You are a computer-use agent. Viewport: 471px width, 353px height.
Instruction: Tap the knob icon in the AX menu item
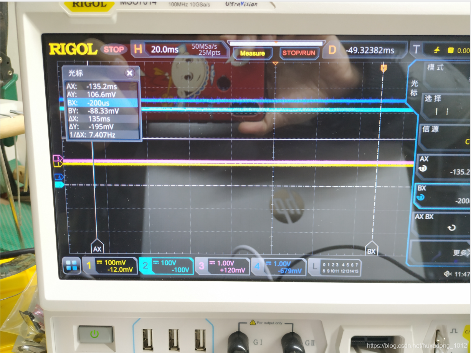pos(423,168)
